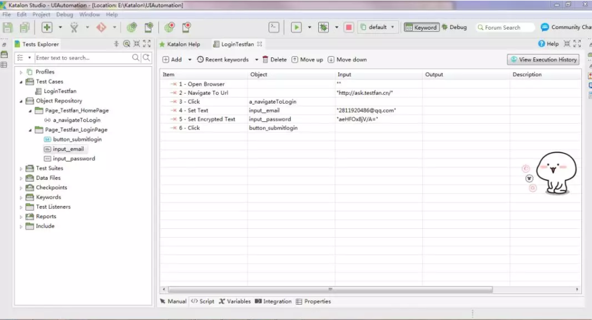Screen dimensions: 592x320
Task: Click the Save toolbar icon
Action: (8, 27)
